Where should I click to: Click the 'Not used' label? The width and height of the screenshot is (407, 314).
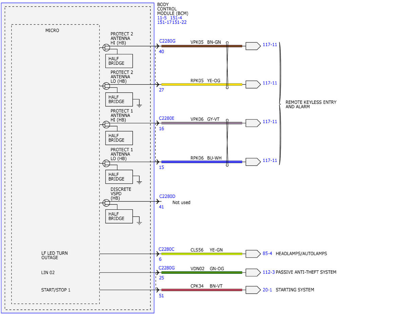[181, 203]
